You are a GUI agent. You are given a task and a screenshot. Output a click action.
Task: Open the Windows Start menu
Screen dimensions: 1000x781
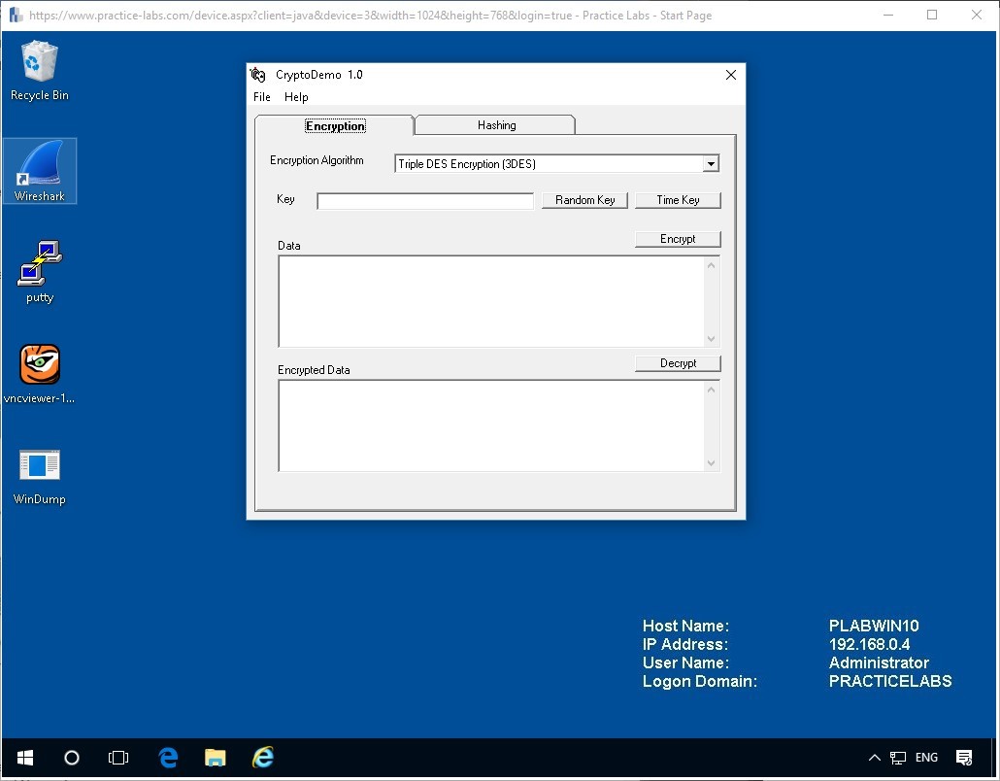pyautogui.click(x=24, y=758)
